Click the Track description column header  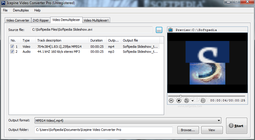coord(62,40)
